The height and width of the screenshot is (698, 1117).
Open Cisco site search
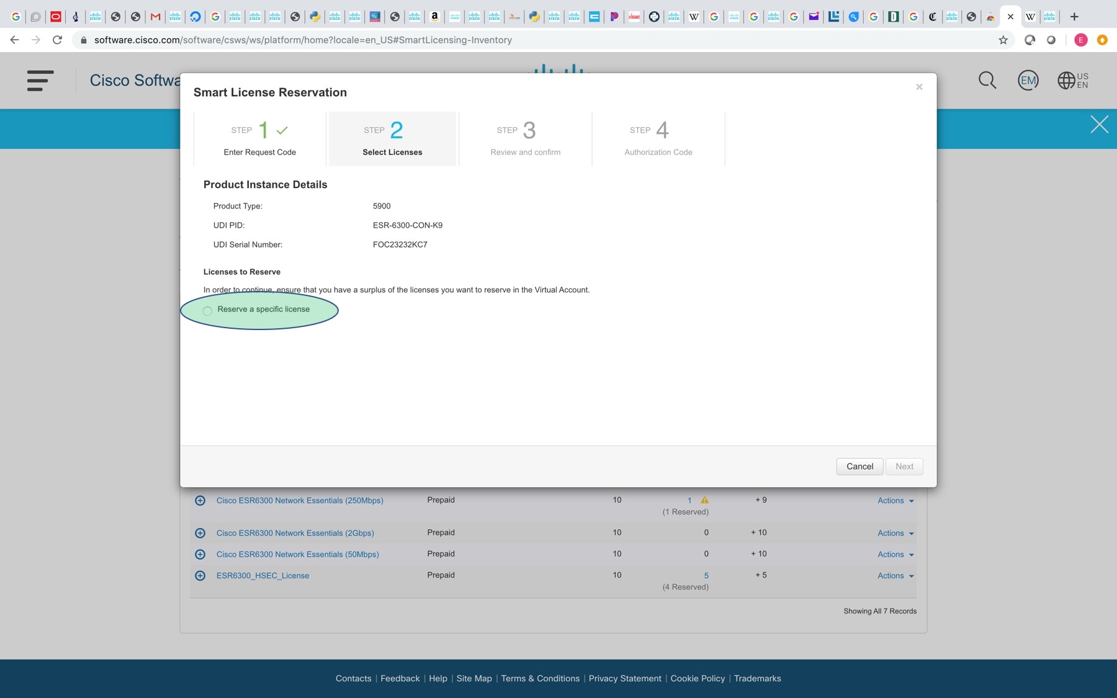pos(987,80)
